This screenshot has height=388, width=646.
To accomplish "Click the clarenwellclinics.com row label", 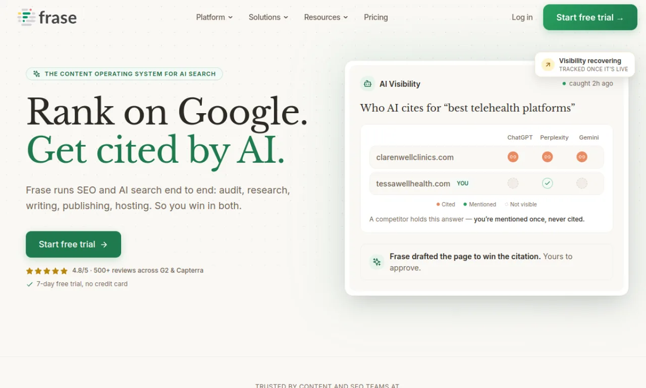I will (x=415, y=157).
